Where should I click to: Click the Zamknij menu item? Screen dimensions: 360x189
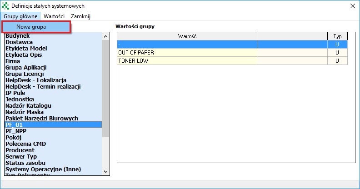pos(80,16)
